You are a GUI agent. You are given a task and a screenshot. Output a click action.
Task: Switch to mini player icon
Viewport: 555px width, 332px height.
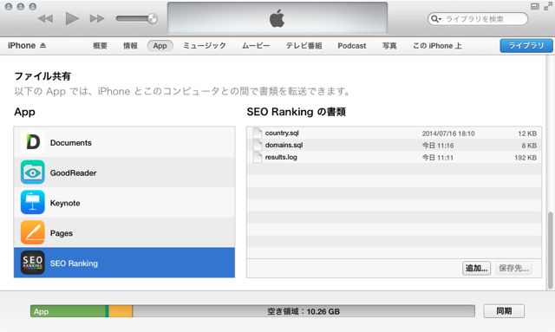[535, 6]
